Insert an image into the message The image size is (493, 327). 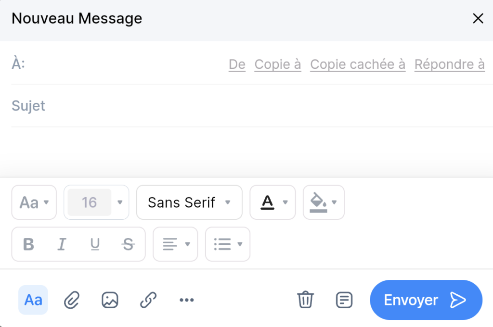point(110,300)
